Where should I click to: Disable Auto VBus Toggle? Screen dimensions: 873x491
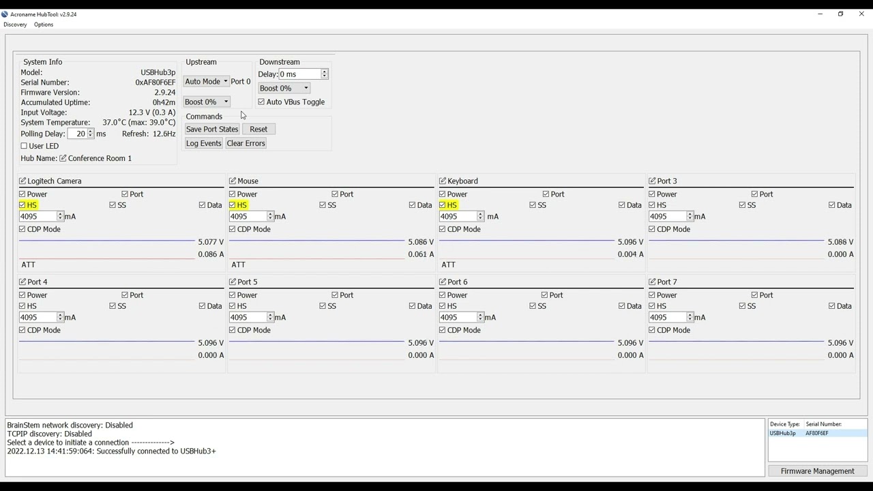tap(261, 102)
